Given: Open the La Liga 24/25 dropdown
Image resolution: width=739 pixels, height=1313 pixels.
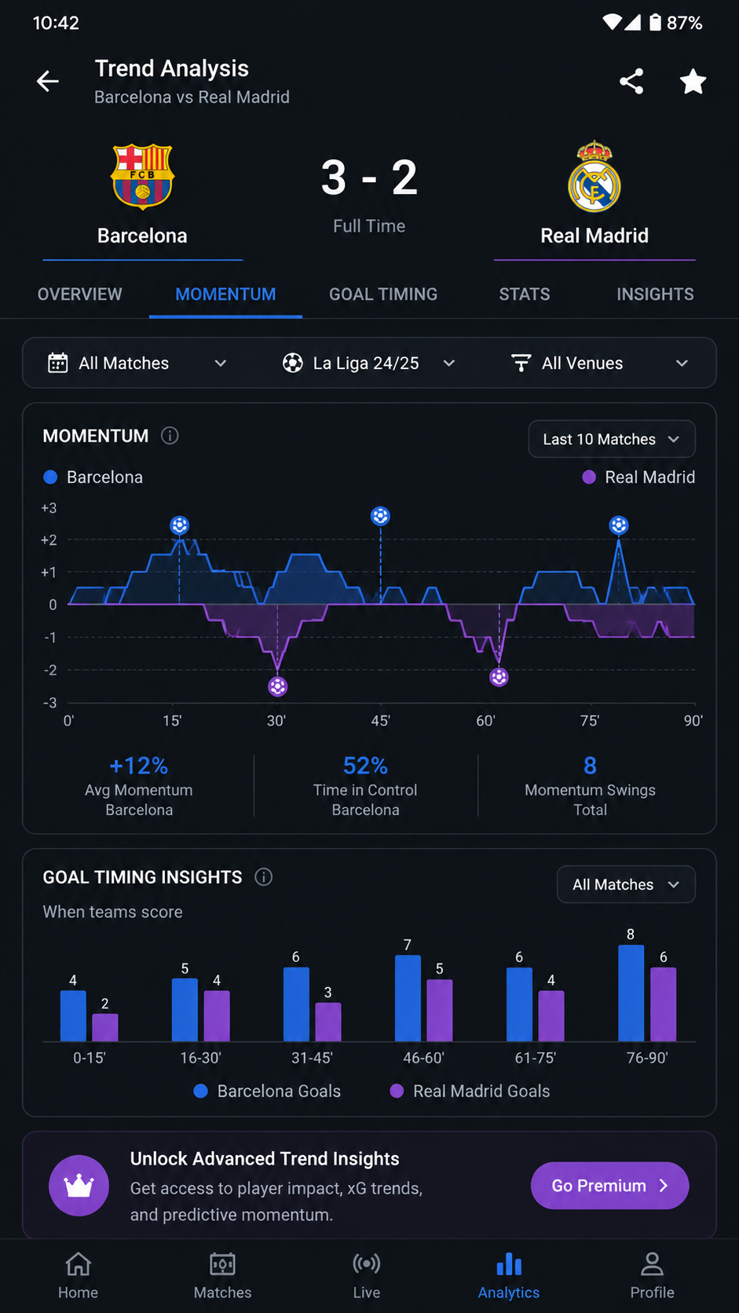Looking at the screenshot, I should 369,363.
